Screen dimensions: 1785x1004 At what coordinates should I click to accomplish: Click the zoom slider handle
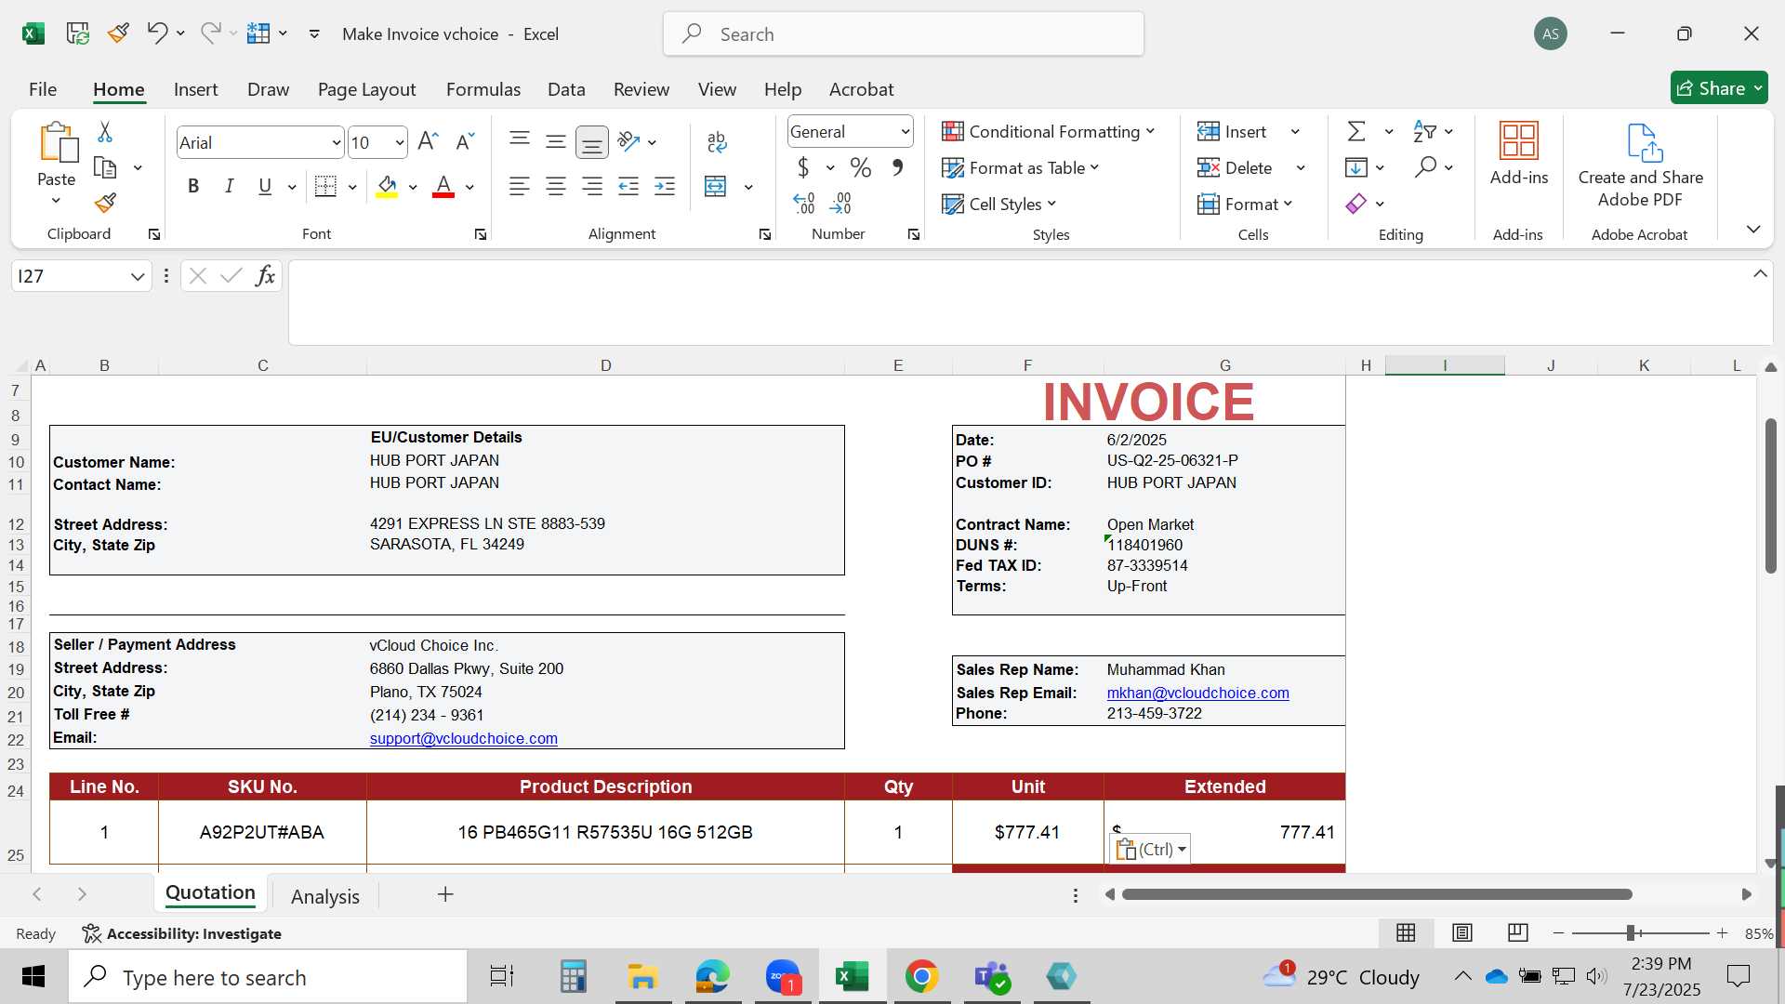tap(1631, 933)
